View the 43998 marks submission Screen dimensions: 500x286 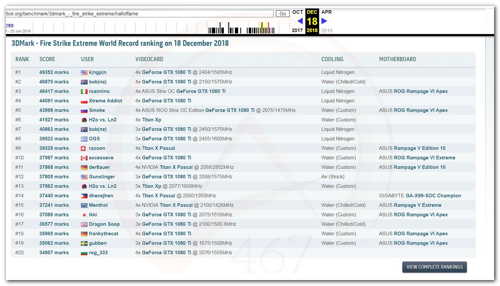(x=54, y=110)
